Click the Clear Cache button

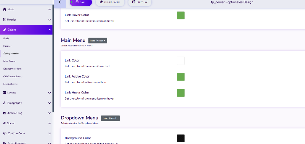[x=110, y=2]
